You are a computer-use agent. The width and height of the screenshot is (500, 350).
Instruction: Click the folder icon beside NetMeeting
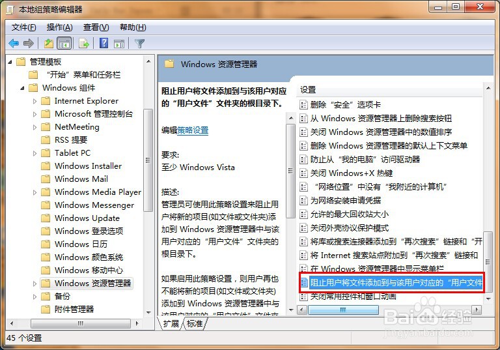(x=46, y=127)
